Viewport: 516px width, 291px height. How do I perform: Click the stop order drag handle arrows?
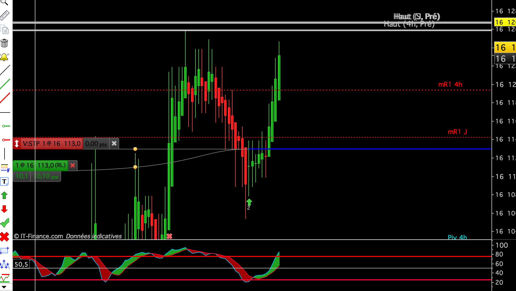click(17, 144)
